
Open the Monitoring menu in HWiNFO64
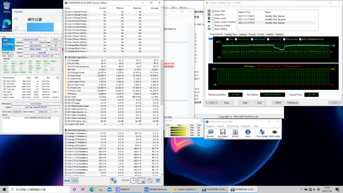tap(232, 126)
